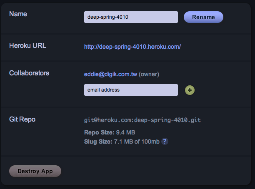Click the green plus add collaborator icon
Image resolution: width=255 pixels, height=189 pixels.
[x=190, y=90]
